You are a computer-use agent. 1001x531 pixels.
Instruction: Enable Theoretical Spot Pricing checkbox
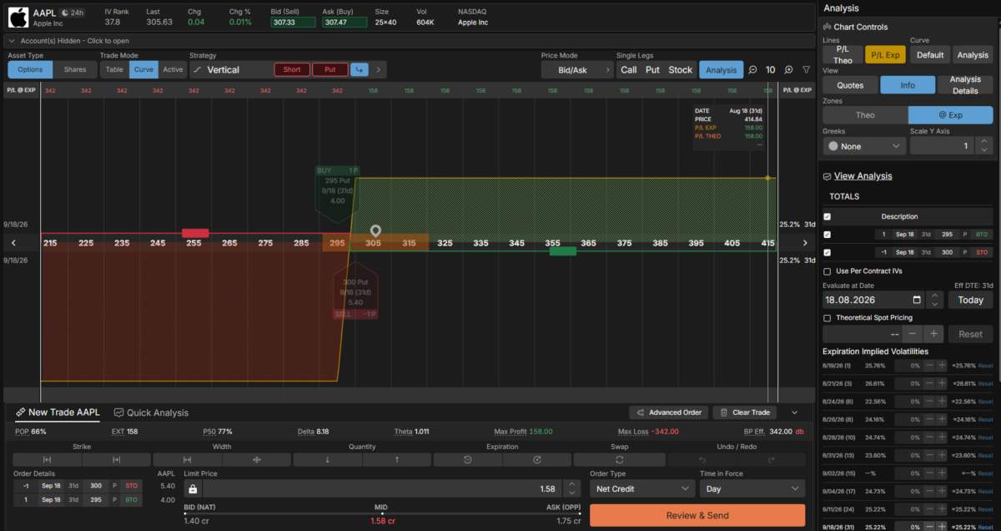click(827, 317)
